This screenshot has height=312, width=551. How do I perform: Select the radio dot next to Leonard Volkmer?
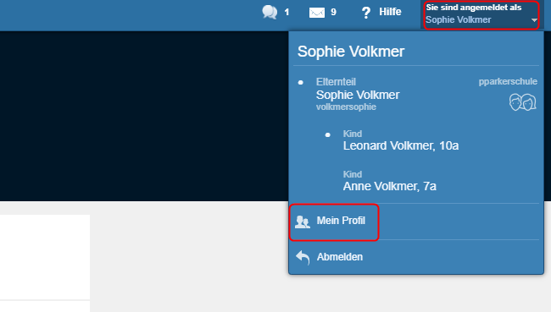point(327,135)
